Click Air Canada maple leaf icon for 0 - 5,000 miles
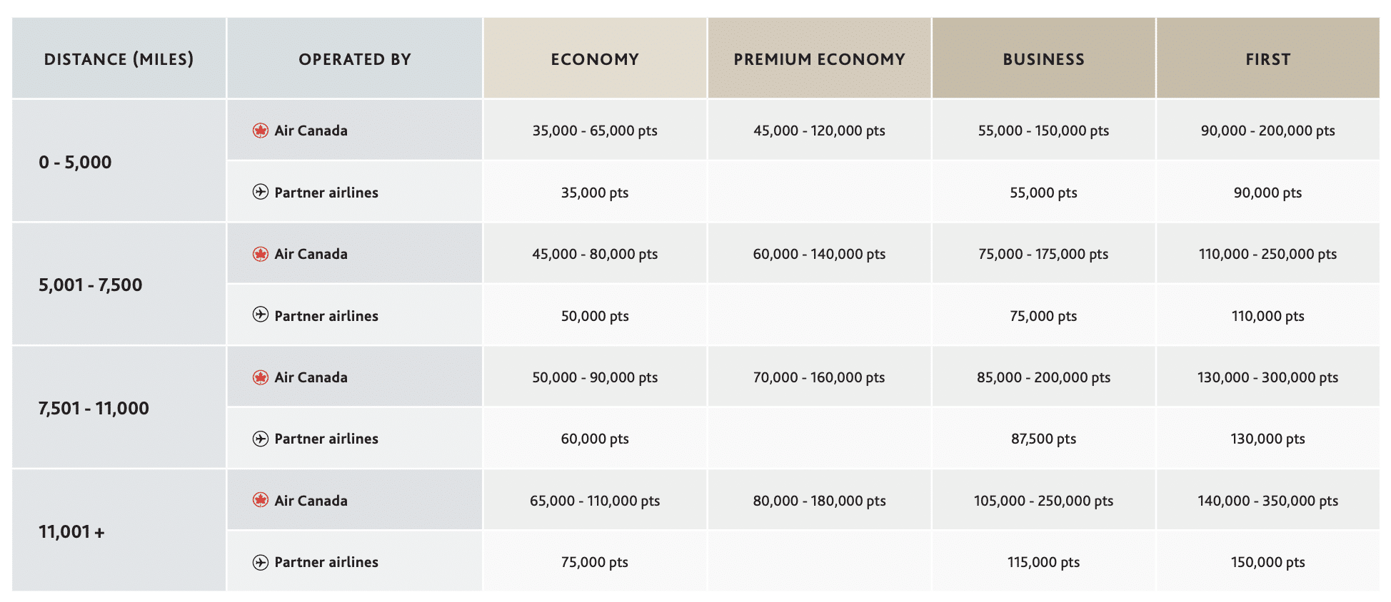Screen dimensions: 1391x602 coord(261,131)
